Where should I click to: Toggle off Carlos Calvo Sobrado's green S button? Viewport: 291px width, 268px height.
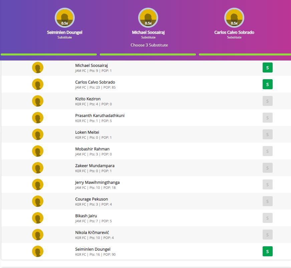(x=267, y=84)
